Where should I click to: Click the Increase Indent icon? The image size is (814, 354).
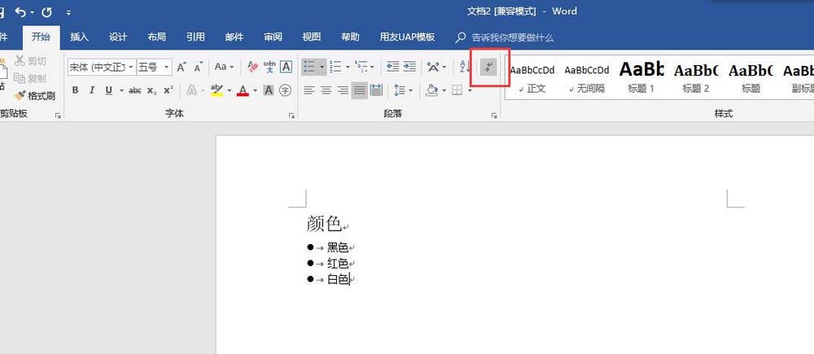409,67
